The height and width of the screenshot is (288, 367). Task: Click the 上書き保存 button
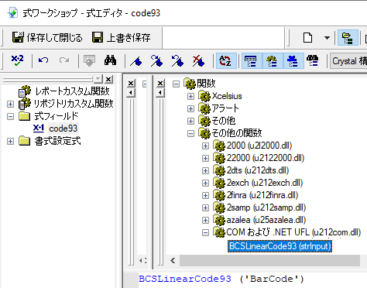click(122, 38)
